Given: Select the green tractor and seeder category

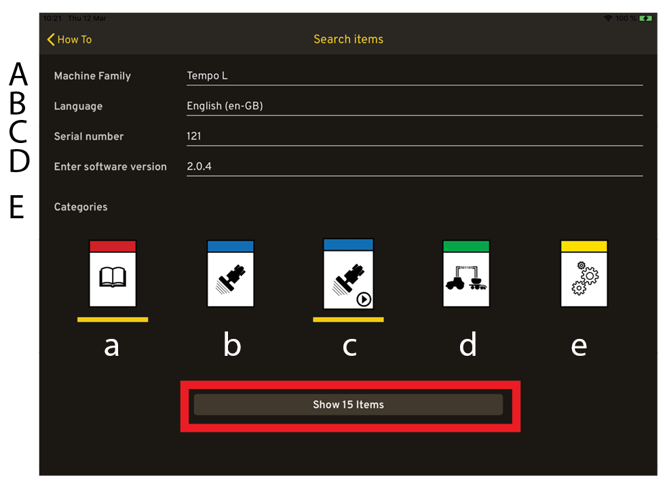Looking at the screenshot, I should pyautogui.click(x=466, y=274).
